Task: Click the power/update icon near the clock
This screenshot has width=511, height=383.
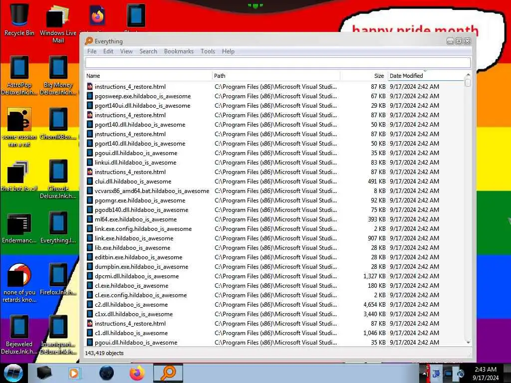Action: pos(460,374)
